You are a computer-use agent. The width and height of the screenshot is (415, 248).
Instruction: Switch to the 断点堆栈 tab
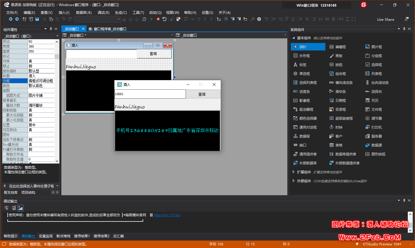tap(63, 236)
